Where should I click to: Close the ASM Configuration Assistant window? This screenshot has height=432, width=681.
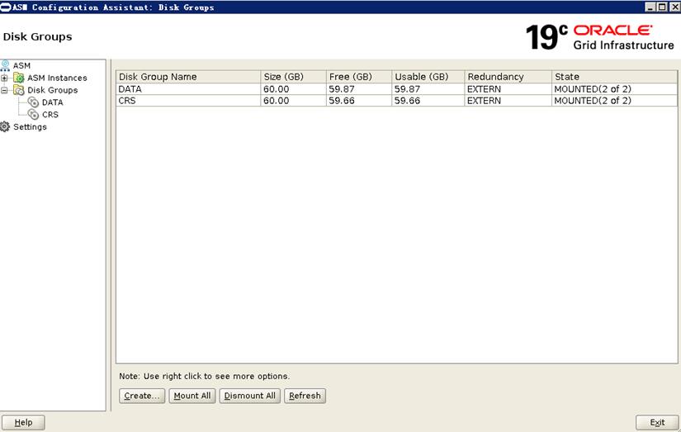coord(674,7)
